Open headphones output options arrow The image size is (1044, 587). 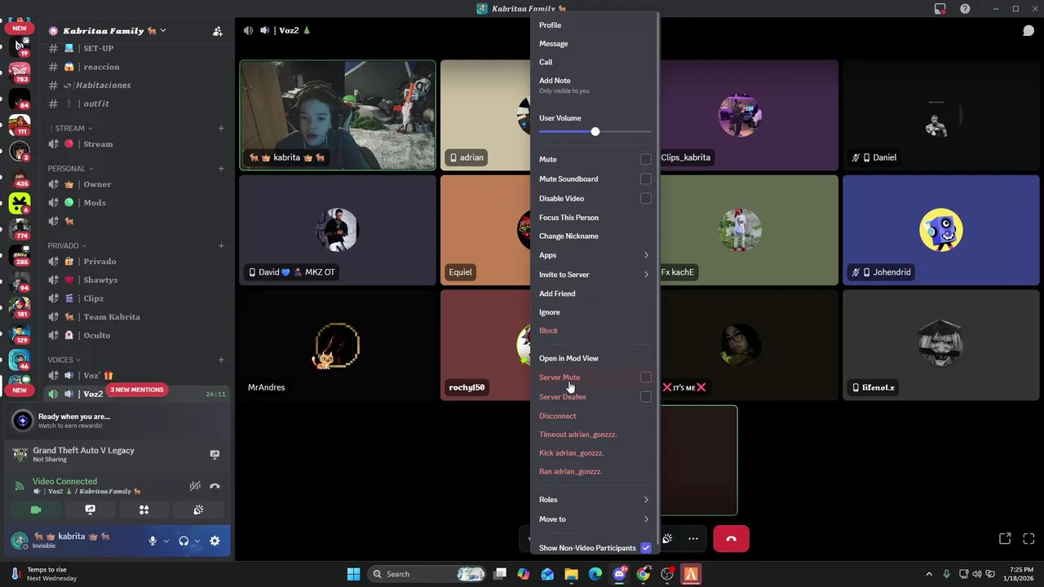tap(197, 541)
